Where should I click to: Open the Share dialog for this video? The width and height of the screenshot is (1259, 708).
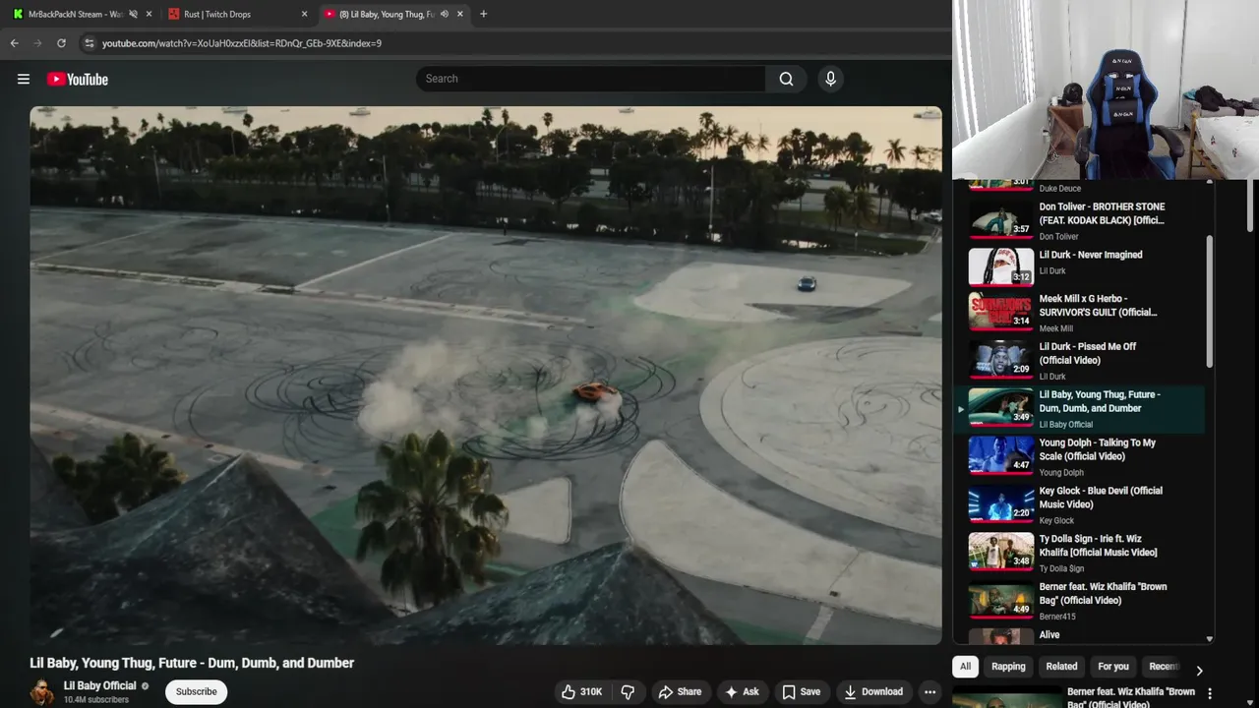[x=680, y=691]
